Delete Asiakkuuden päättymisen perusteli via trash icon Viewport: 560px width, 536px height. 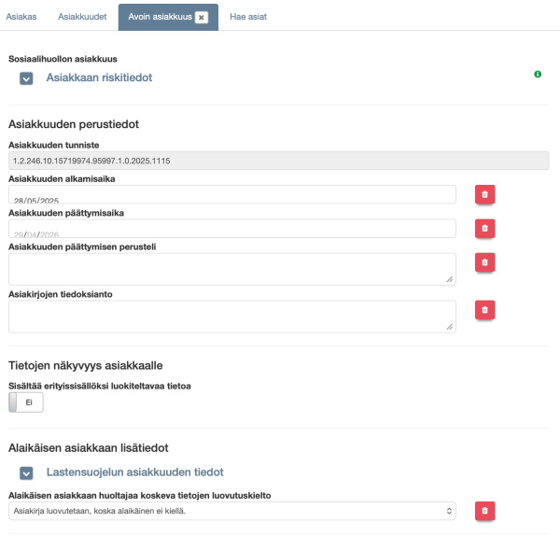(484, 262)
